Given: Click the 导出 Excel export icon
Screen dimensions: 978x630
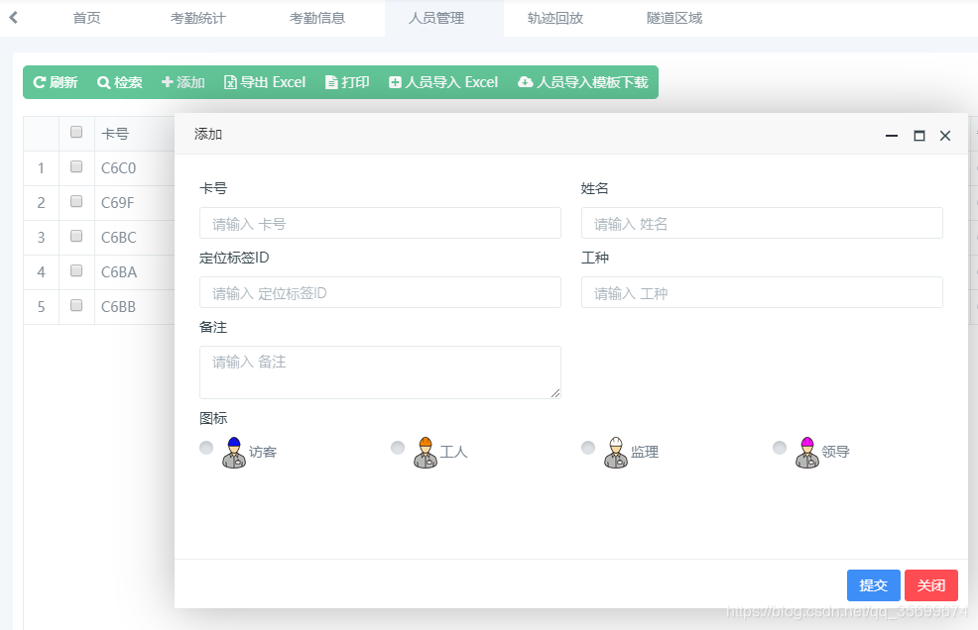Looking at the screenshot, I should coord(228,83).
